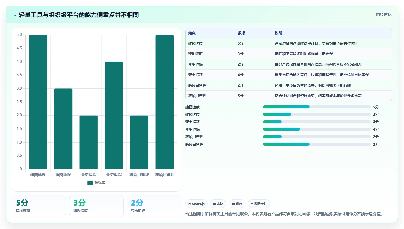Click the 跨项目管理 chart bar reaching 2.0
The height and width of the screenshot is (229, 404).
[139, 142]
